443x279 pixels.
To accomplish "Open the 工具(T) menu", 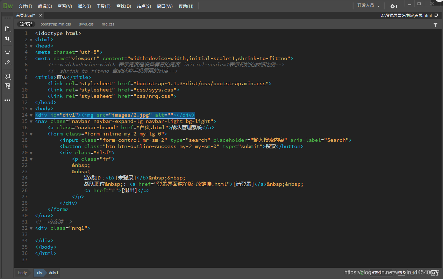I will click(x=103, y=6).
